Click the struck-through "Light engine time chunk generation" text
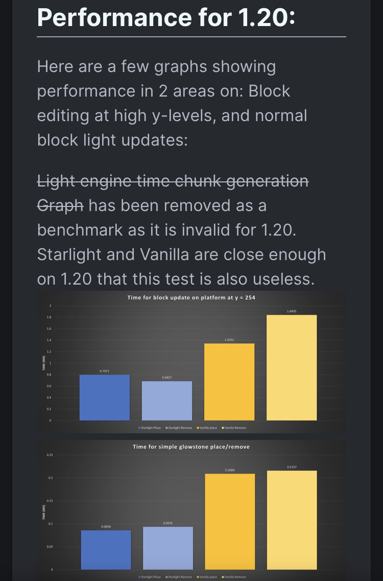 (x=173, y=181)
